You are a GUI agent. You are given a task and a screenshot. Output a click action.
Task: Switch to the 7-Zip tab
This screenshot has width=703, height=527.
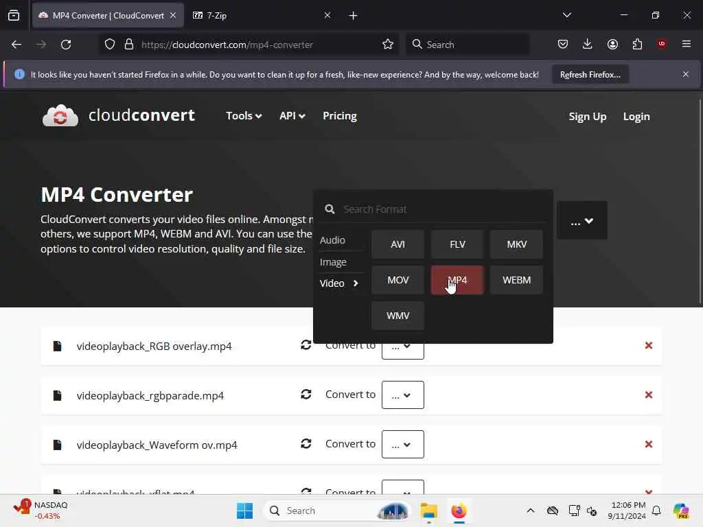(262, 15)
